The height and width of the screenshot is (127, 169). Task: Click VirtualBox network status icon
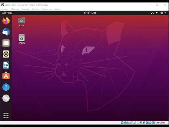(132, 123)
